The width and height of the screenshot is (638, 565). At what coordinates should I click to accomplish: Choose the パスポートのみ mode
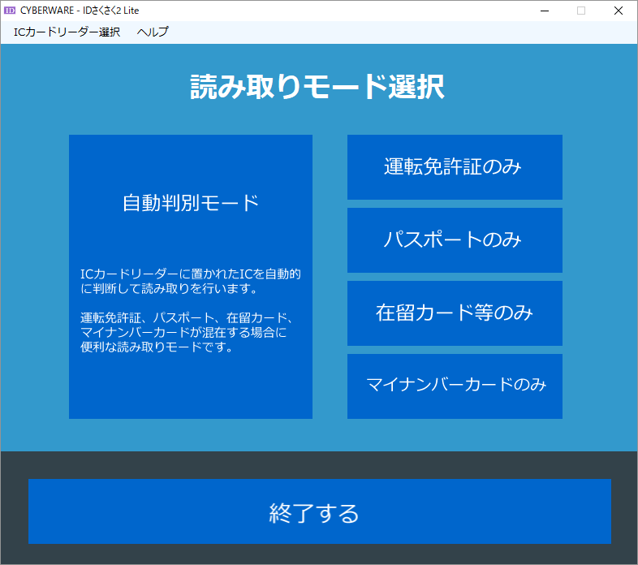point(455,239)
